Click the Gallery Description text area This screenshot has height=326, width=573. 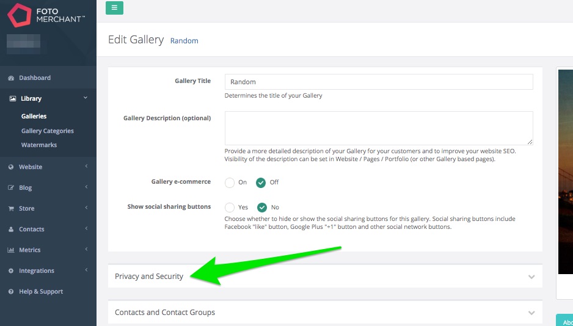coord(379,128)
